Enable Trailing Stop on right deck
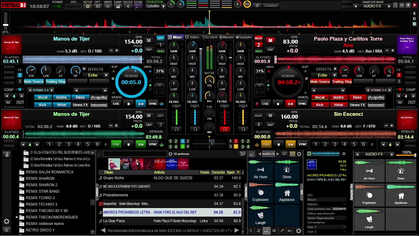Screen dimensions: 419x236 (342, 82)
